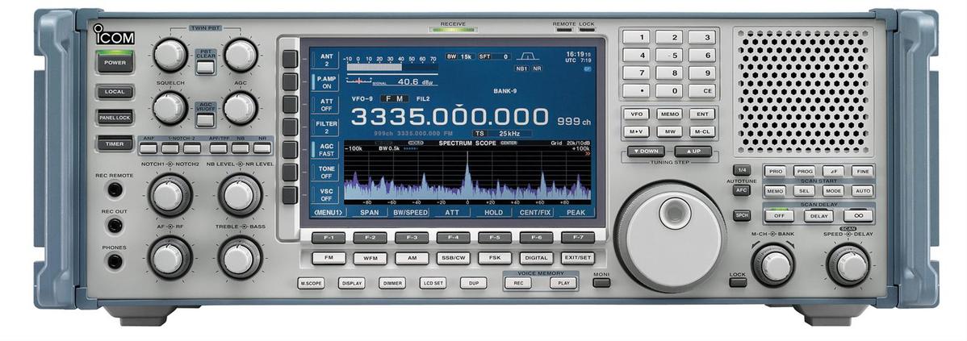Select the MENU1 label on display
Viewport: 967px width, 341px height.
click(x=327, y=213)
